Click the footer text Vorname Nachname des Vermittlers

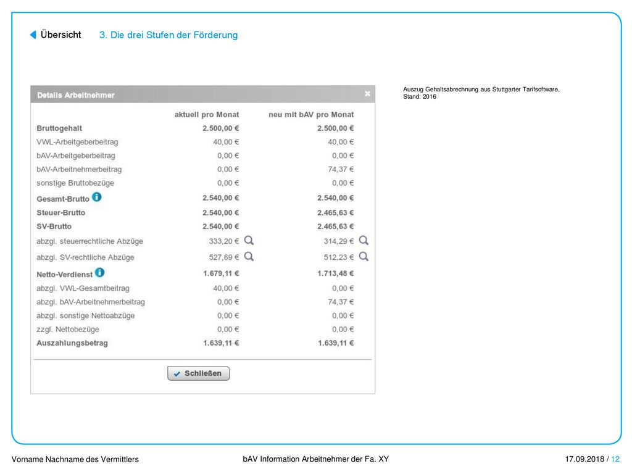[75, 459]
